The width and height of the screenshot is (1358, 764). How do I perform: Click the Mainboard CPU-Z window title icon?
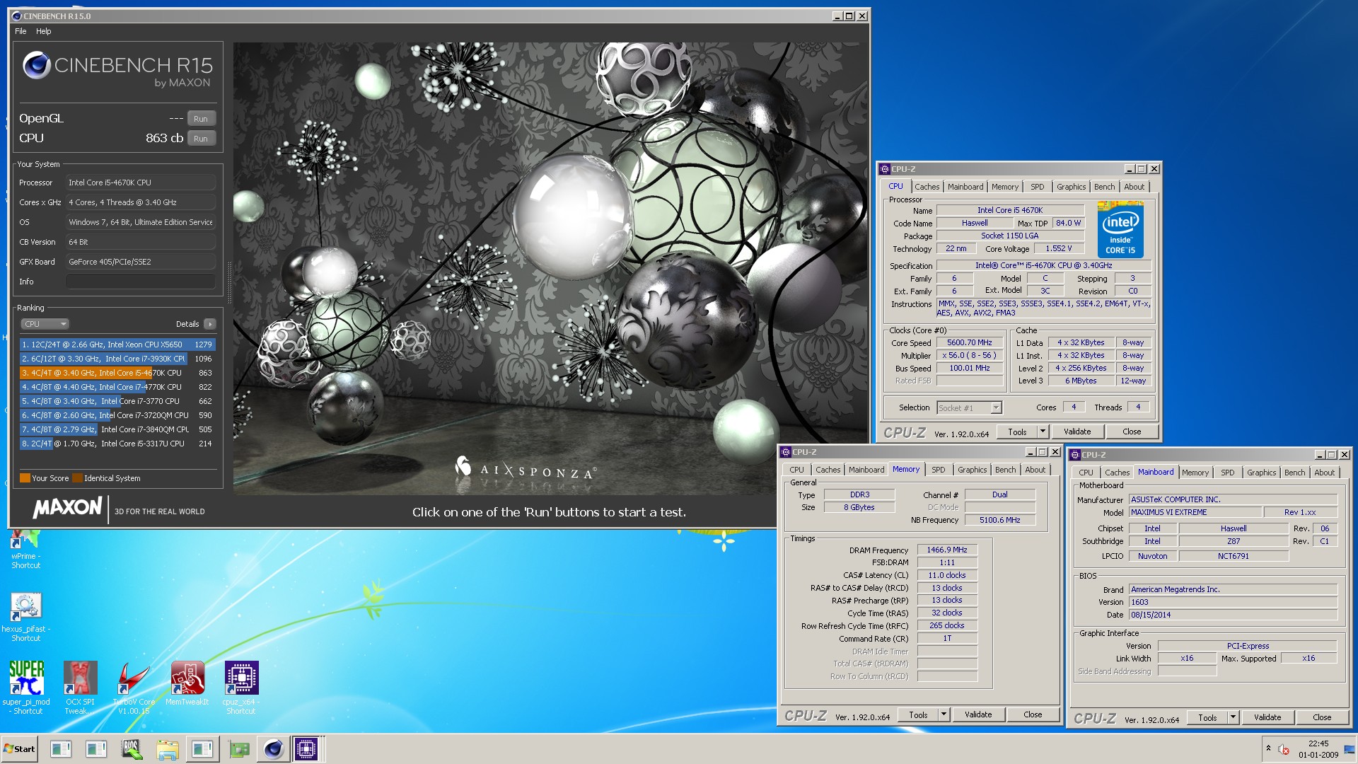point(1075,455)
